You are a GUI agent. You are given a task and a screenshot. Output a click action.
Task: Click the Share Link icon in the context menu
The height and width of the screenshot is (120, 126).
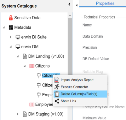point(57,101)
